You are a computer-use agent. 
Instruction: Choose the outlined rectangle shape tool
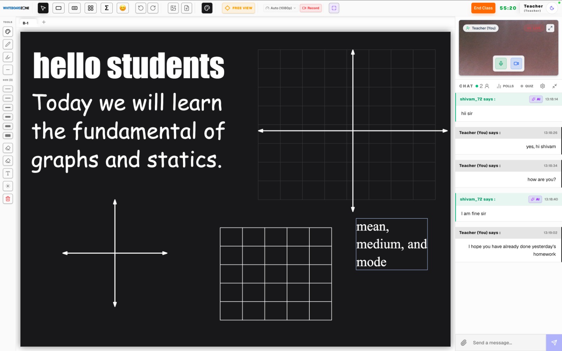coord(59,8)
